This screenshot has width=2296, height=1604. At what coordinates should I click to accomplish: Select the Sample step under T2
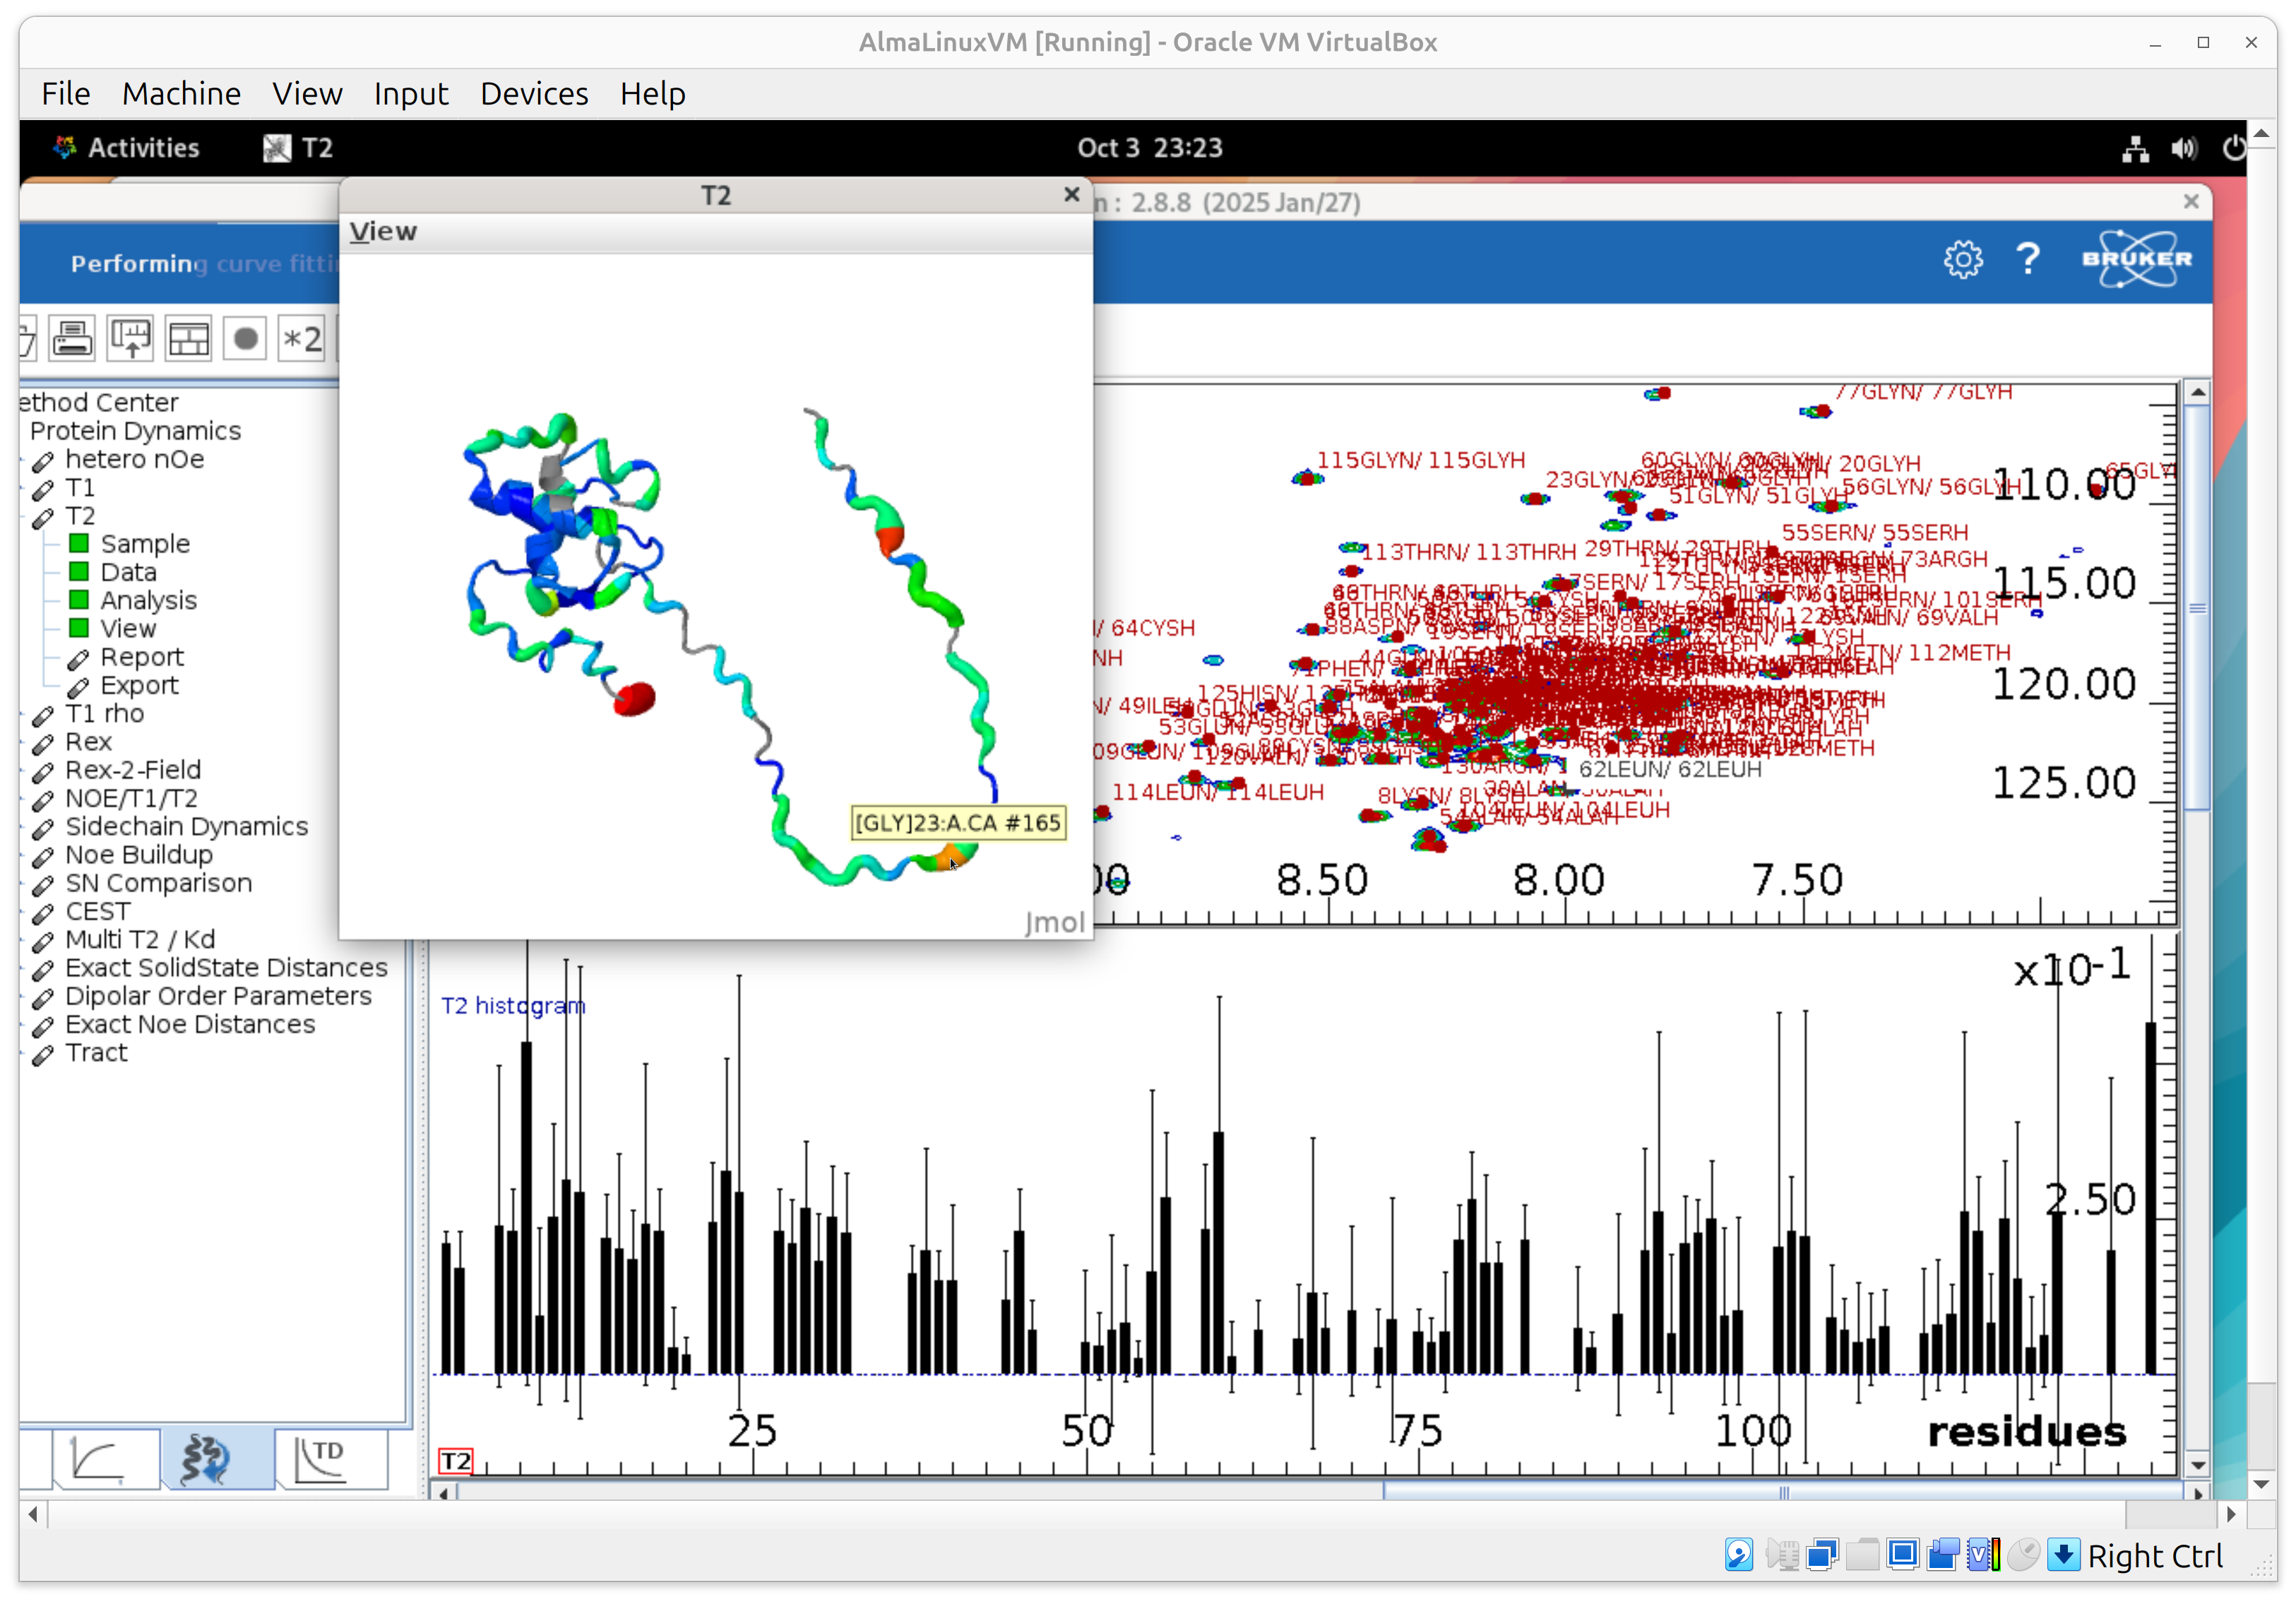coord(144,544)
